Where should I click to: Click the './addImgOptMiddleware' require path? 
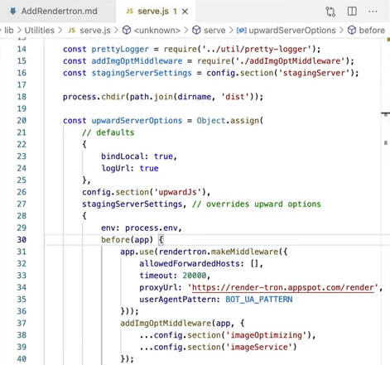point(290,61)
